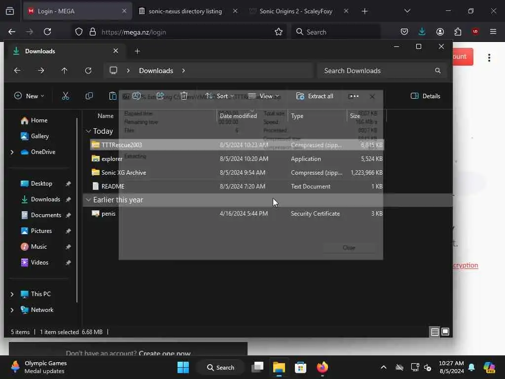This screenshot has height=379, width=505.
Task: Toggle the Details pane button
Action: 426,96
